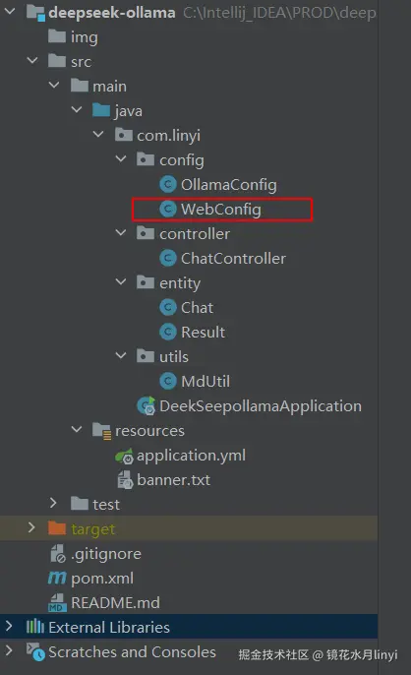Click the banner.txt file icon
Viewport: 411px width, 675px height.
tap(125, 480)
